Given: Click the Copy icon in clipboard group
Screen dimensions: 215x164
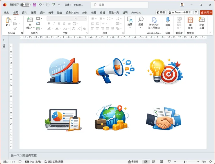Looking at the screenshot, I should coord(15,24).
